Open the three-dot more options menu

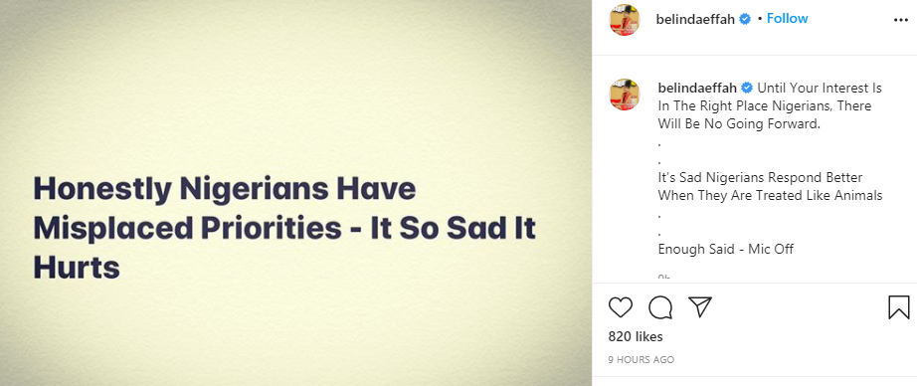(x=901, y=19)
